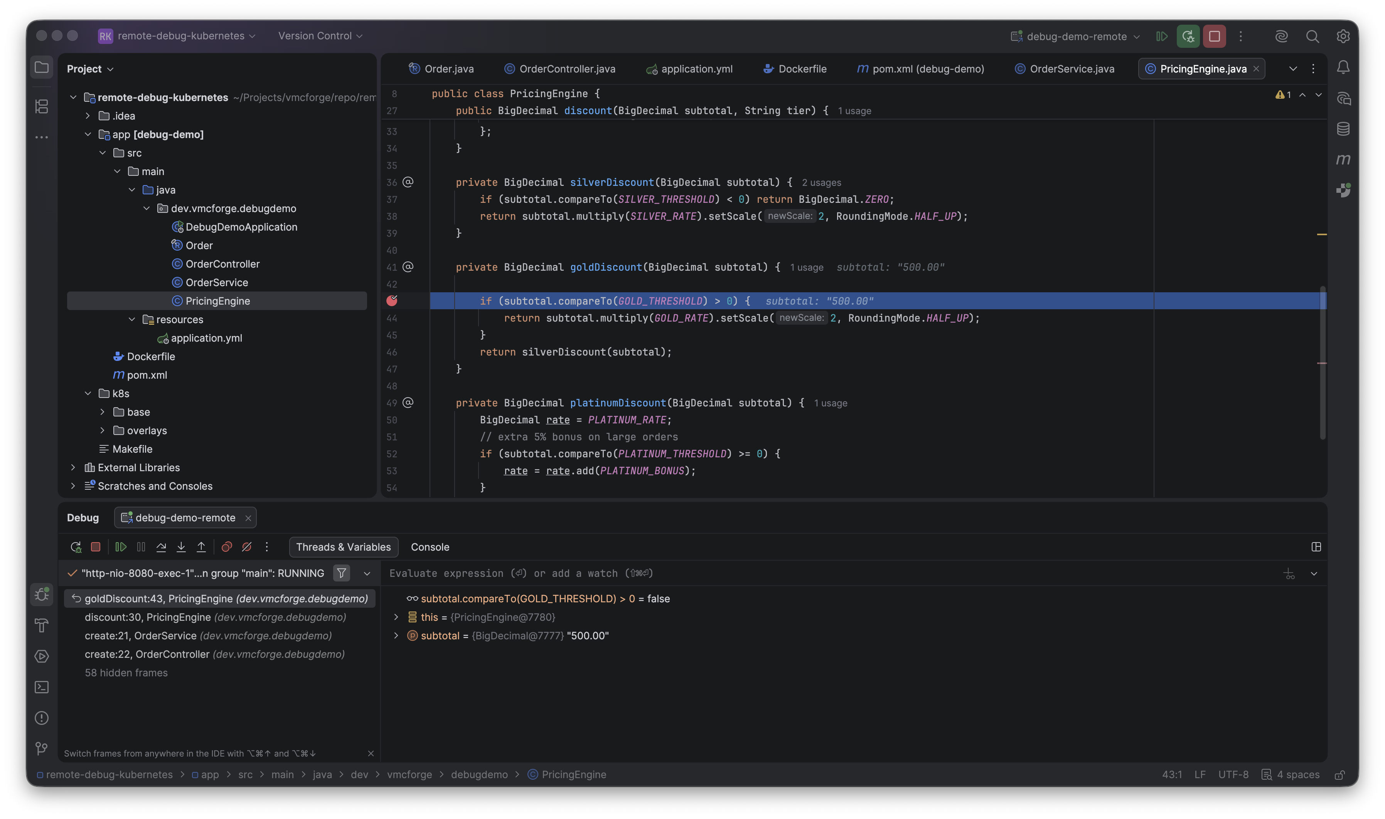
Task: Open the AI Assistant spiral icon
Action: click(1281, 36)
